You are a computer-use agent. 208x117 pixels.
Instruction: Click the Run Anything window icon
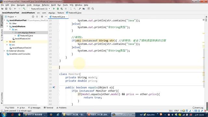(x=89, y=9)
